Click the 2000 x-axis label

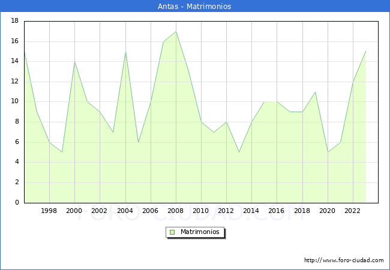point(74,211)
